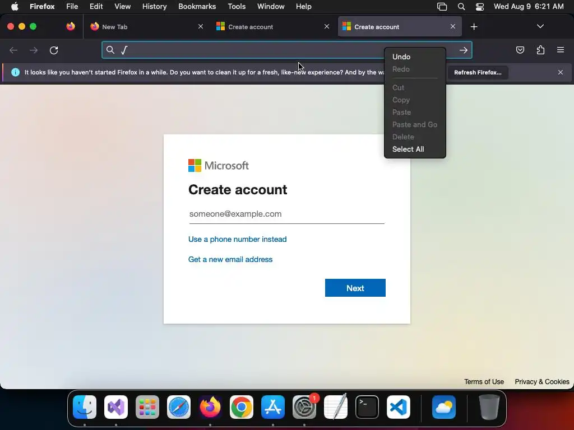
Task: Focus the someone@example.com email field
Action: 286,214
